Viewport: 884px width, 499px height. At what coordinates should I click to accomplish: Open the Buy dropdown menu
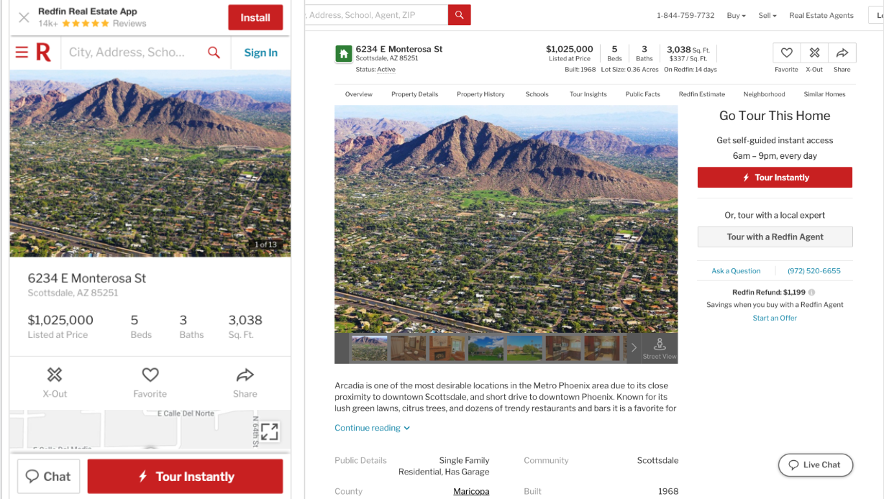736,15
